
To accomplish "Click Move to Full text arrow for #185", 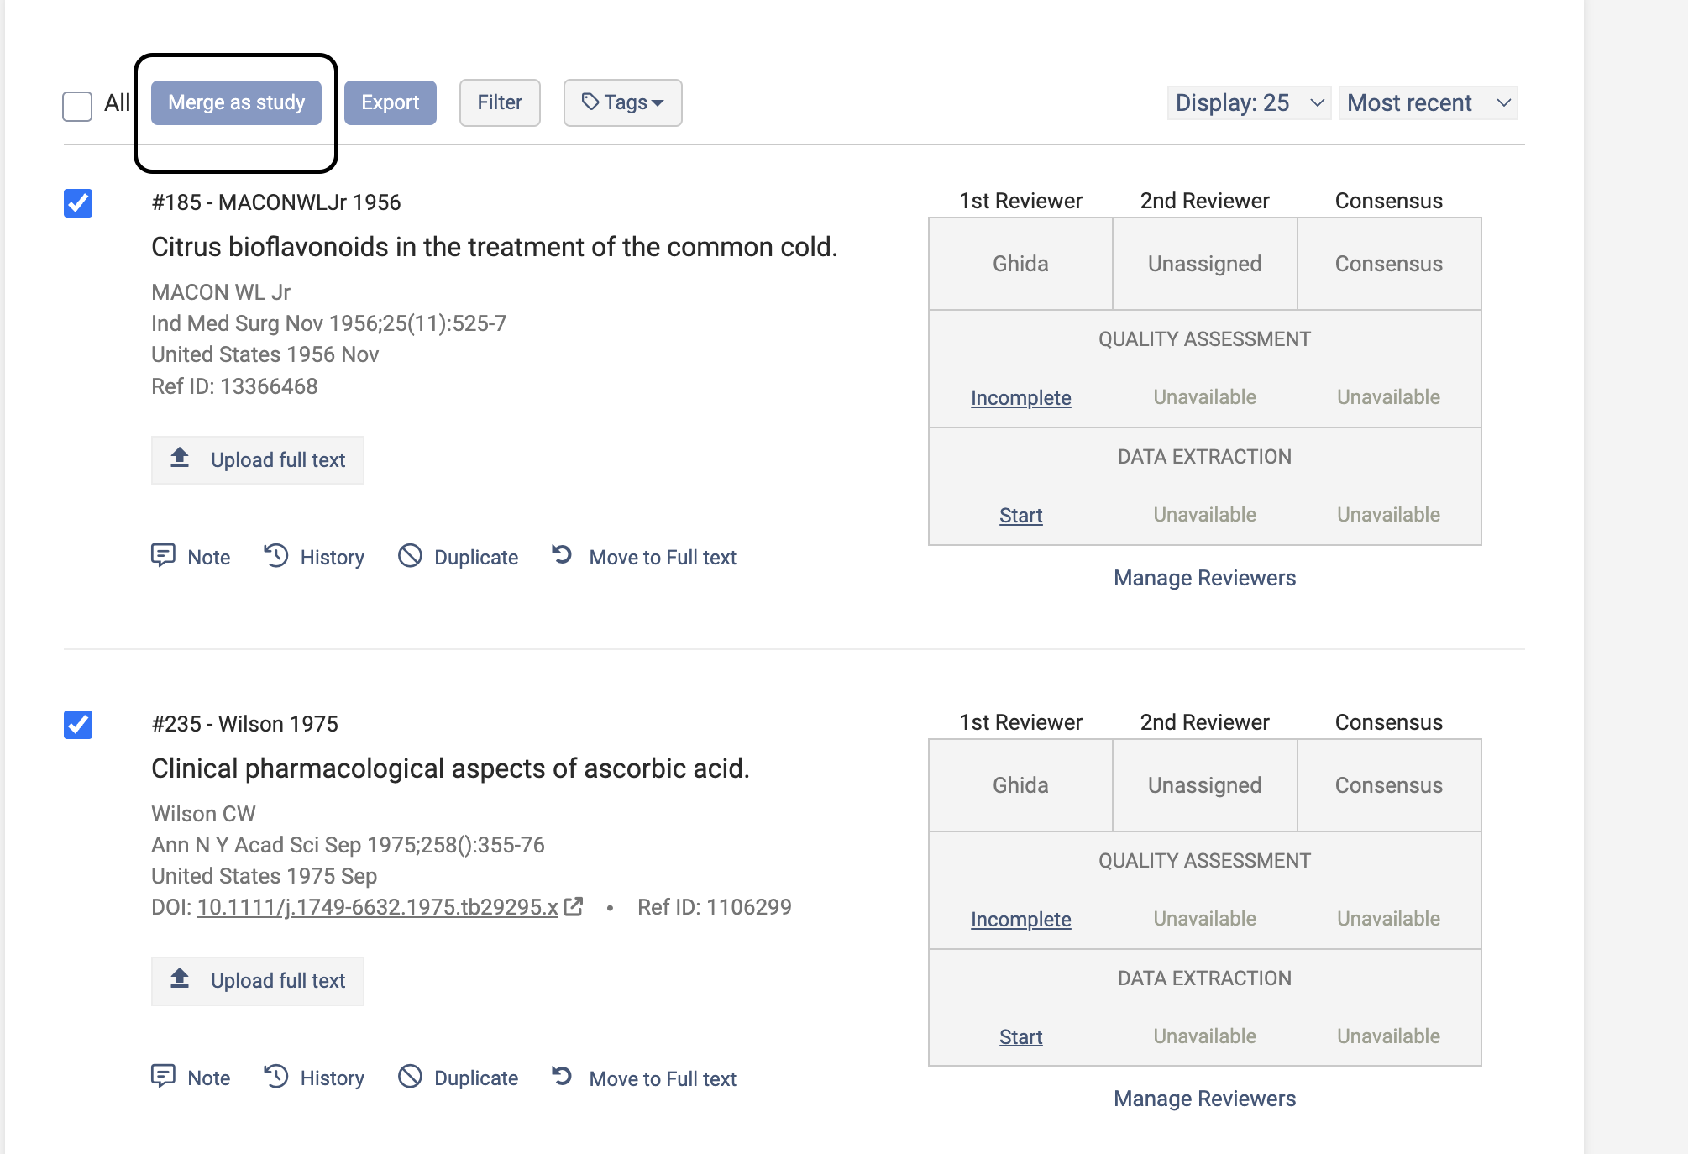I will 563,555.
